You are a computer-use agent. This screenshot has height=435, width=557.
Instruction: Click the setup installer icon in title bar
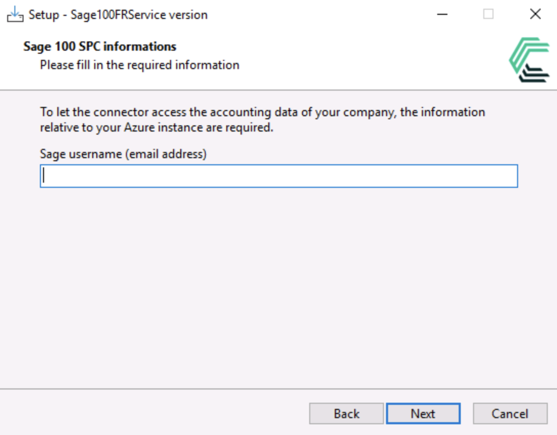click(15, 14)
